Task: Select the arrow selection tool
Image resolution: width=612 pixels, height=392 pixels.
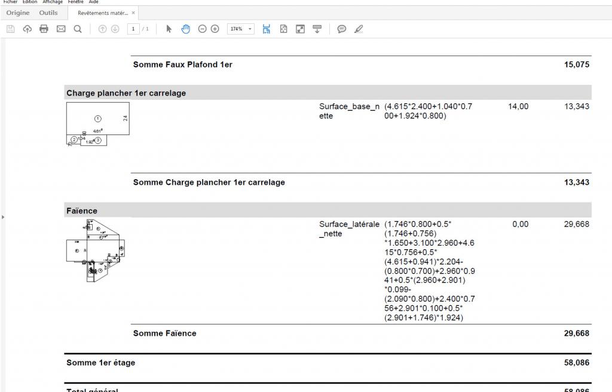Action: (169, 29)
